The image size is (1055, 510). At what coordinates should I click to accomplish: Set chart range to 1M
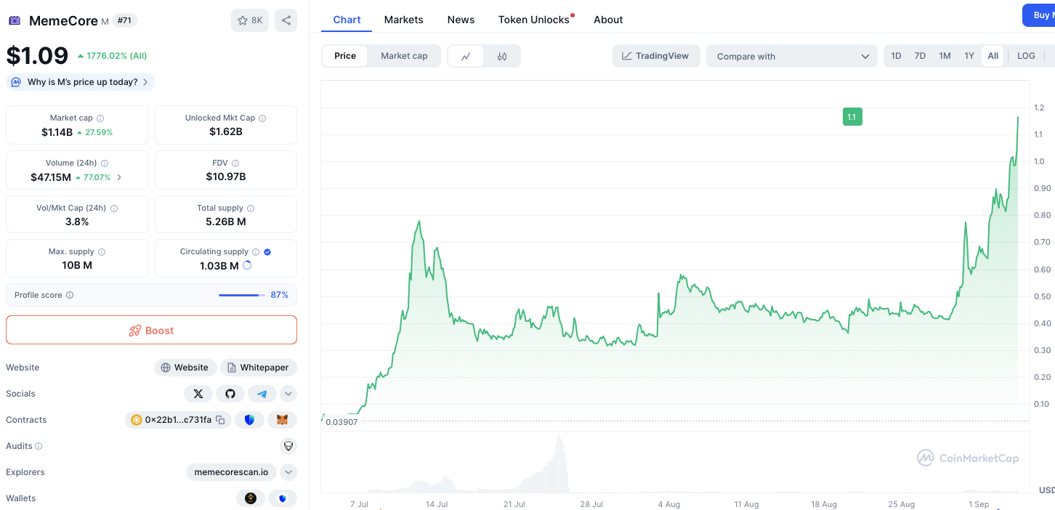pos(945,56)
